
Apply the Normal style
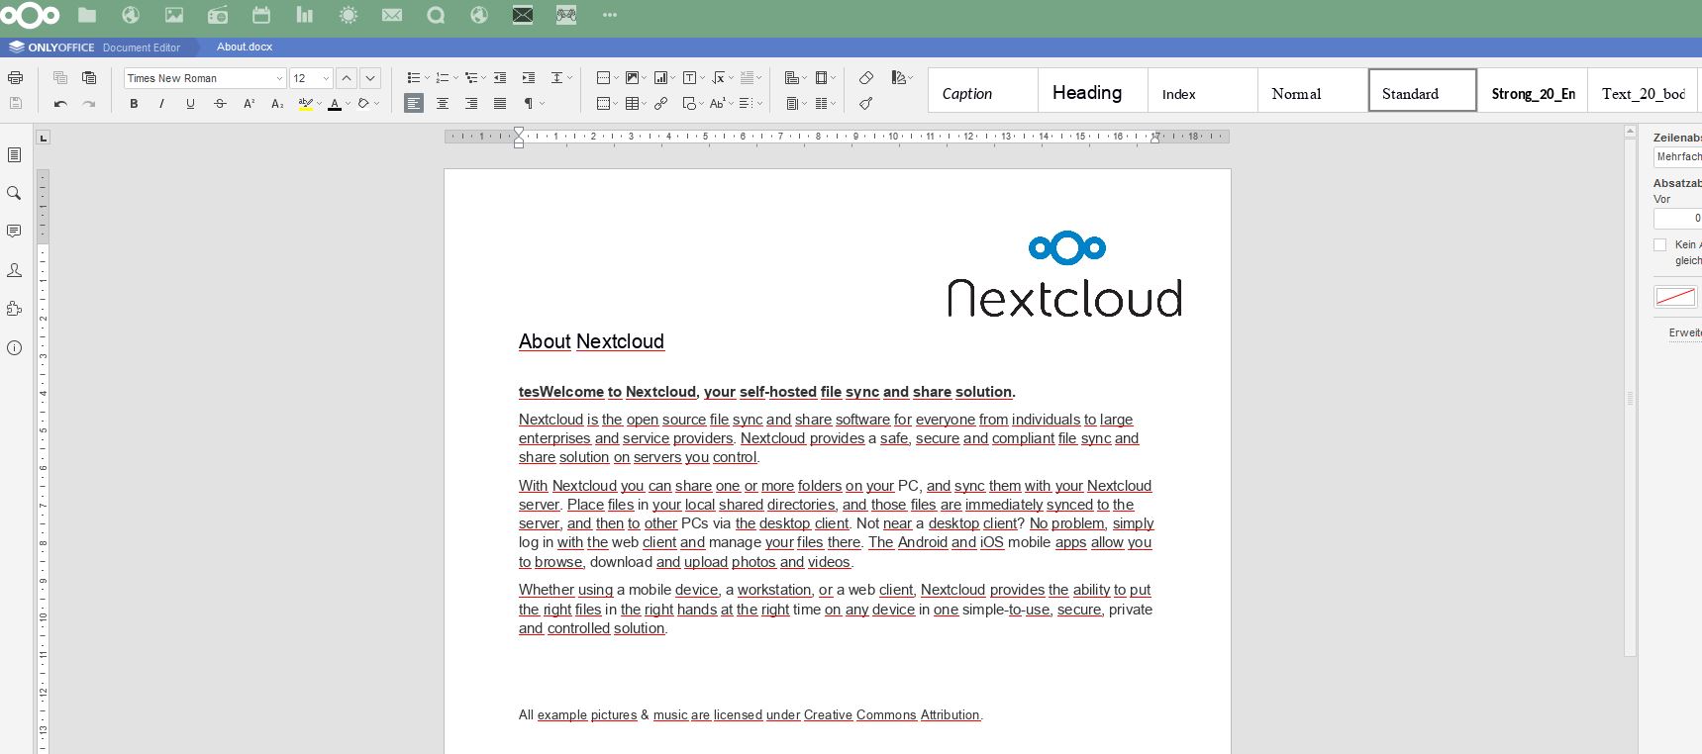(x=1313, y=90)
